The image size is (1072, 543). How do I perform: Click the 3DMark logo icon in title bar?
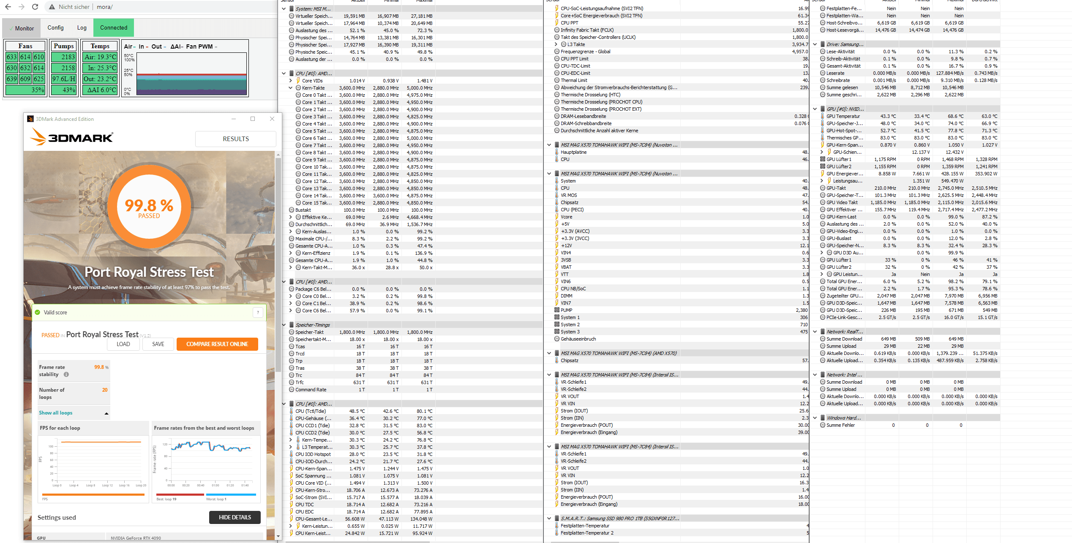(x=30, y=119)
